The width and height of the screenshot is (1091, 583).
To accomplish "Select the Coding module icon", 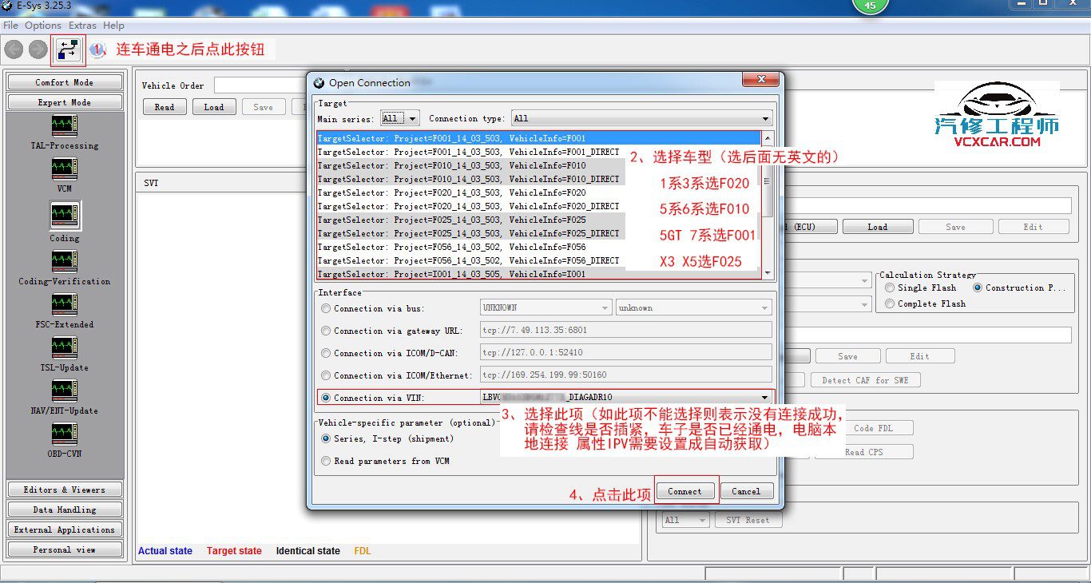I will pyautogui.click(x=64, y=214).
